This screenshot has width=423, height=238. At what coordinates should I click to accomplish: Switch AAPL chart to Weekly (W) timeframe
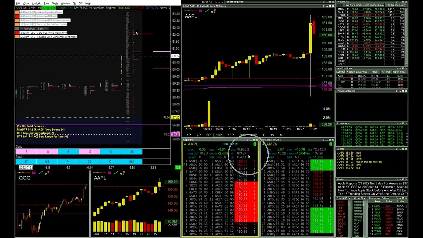pyautogui.click(x=272, y=135)
